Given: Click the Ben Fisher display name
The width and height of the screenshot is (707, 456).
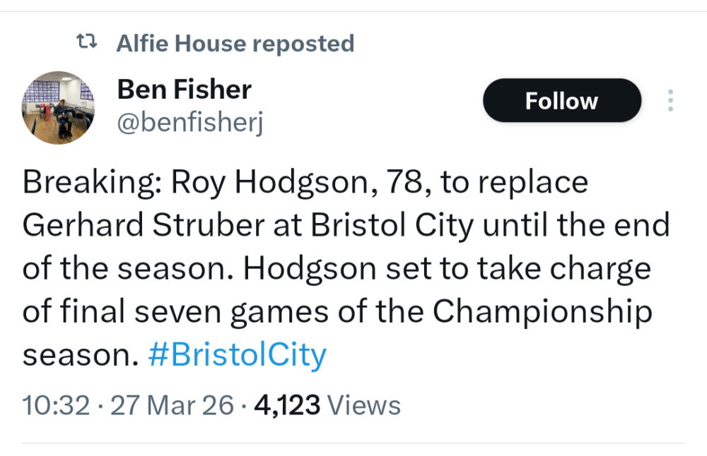Looking at the screenshot, I should pyautogui.click(x=184, y=90).
